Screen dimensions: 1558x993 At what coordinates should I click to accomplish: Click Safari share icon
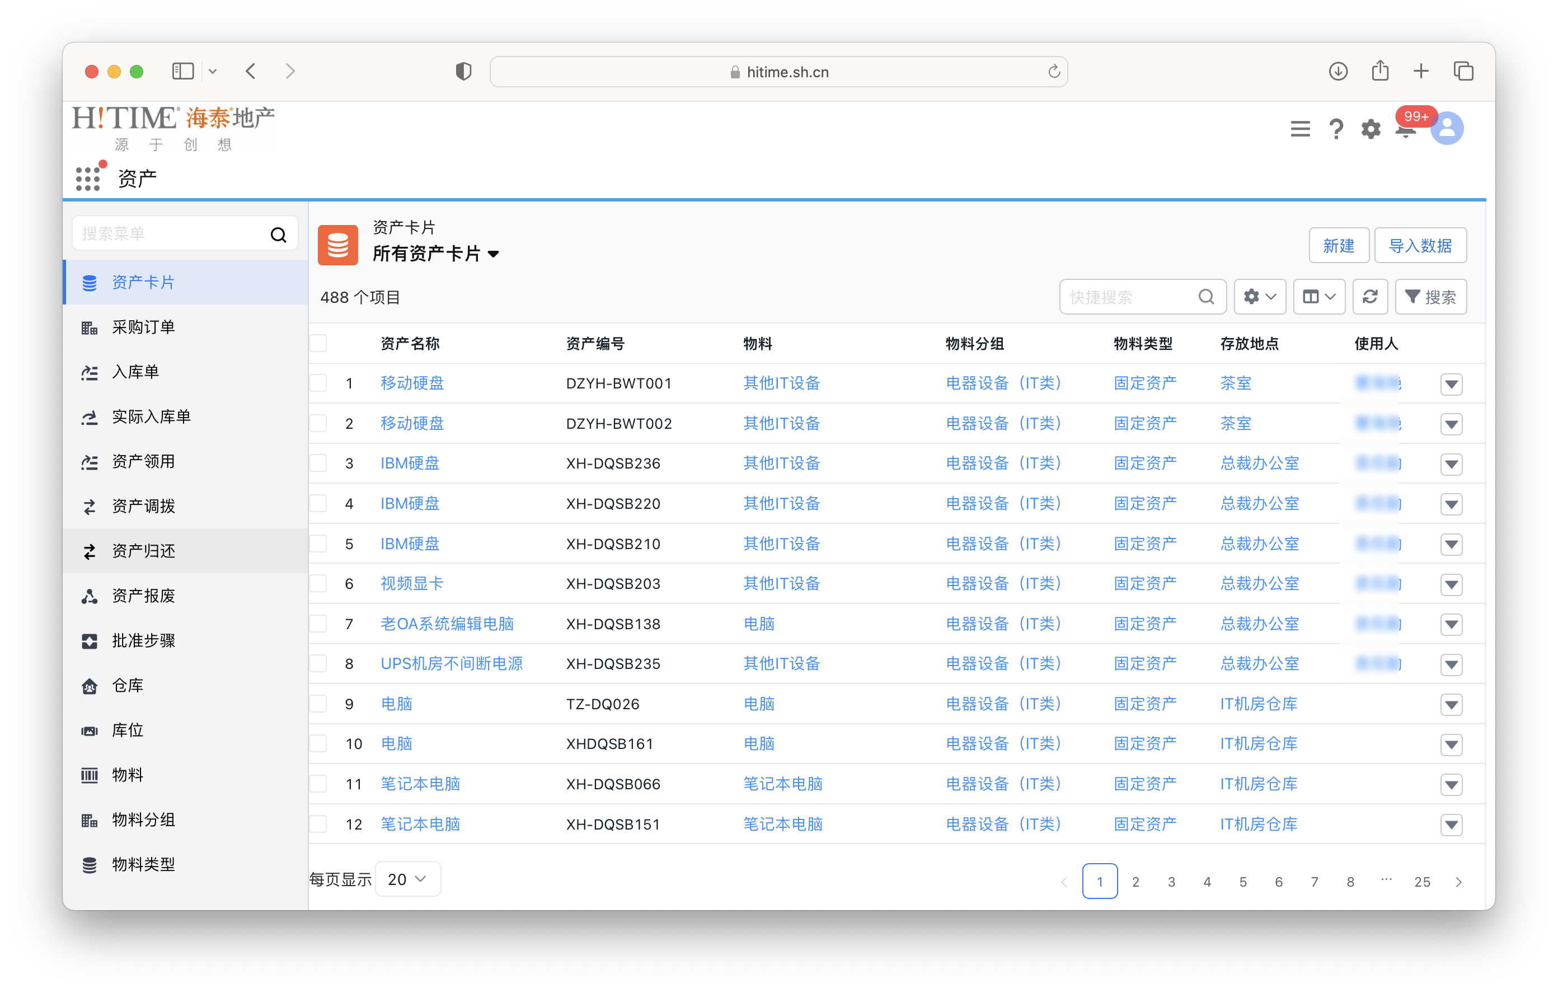tap(1379, 70)
